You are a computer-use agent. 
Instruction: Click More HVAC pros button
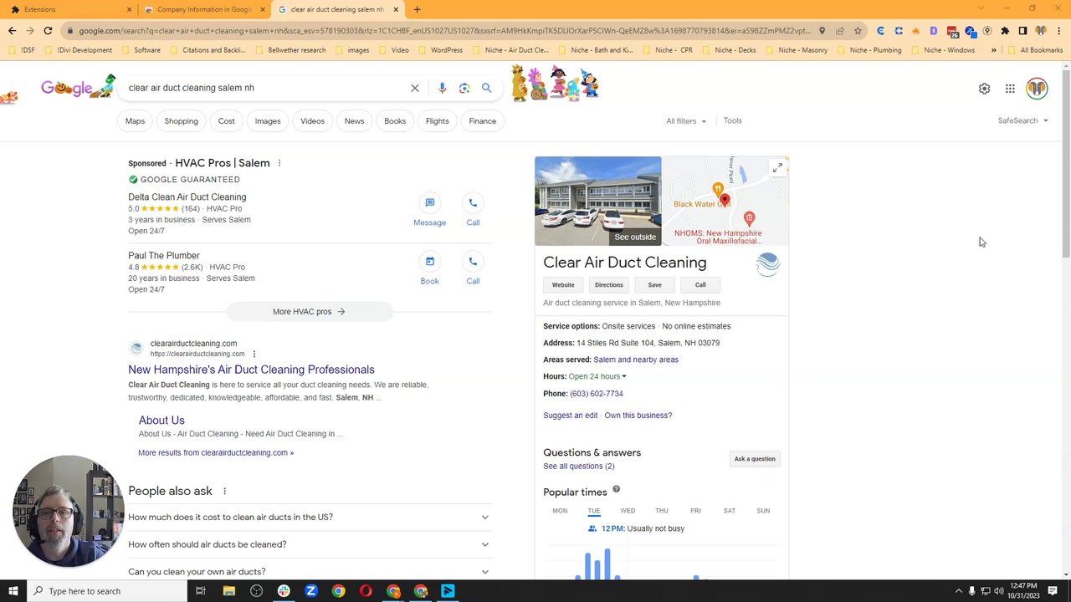click(309, 312)
